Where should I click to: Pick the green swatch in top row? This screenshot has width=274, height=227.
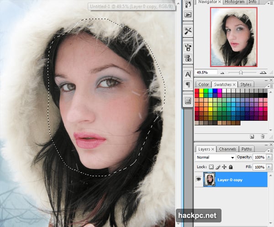point(206,91)
